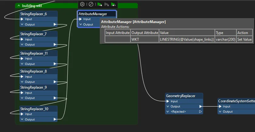Viewport: 255px width, 132px height.
Task: Click the LINESTRING value cell in tooltip
Action: [x=187, y=39]
